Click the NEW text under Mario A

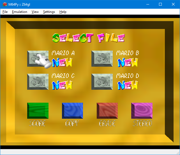coord(62,62)
